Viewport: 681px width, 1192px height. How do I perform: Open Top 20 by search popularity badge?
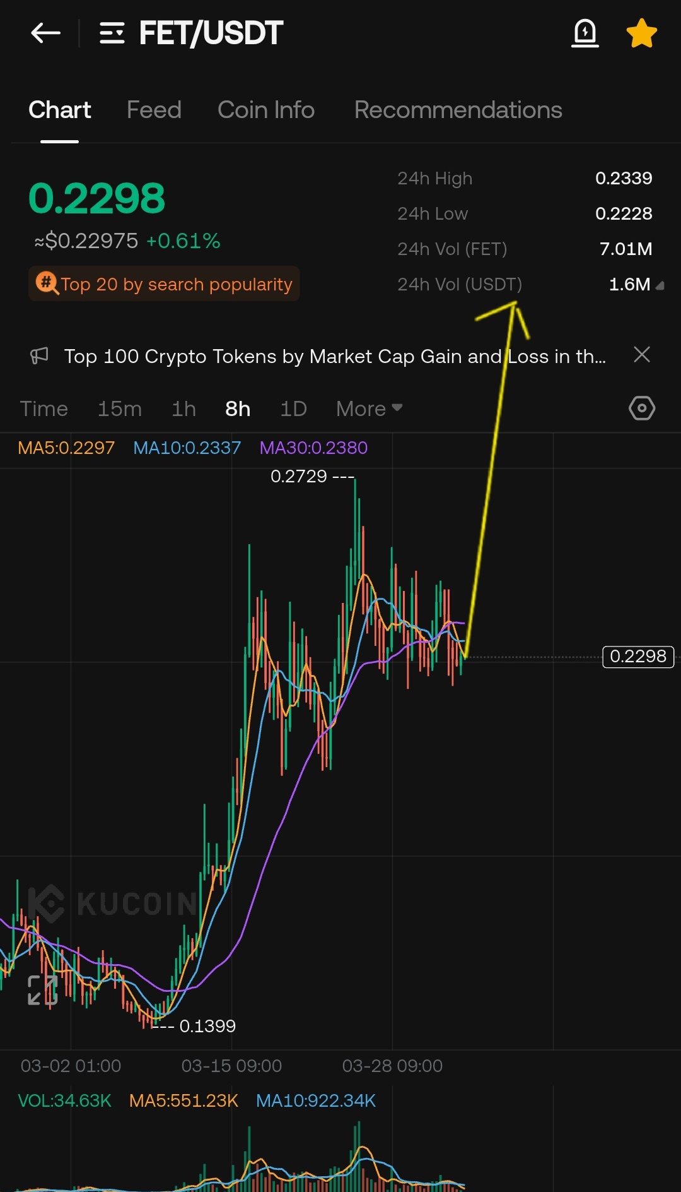coord(164,283)
